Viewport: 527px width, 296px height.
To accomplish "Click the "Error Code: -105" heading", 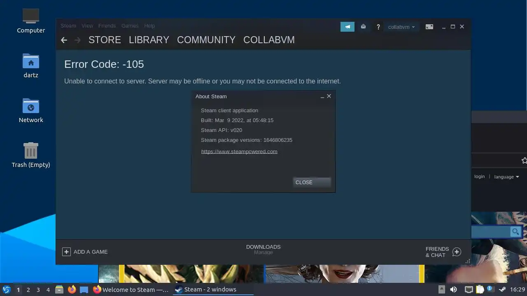I will [104, 64].
